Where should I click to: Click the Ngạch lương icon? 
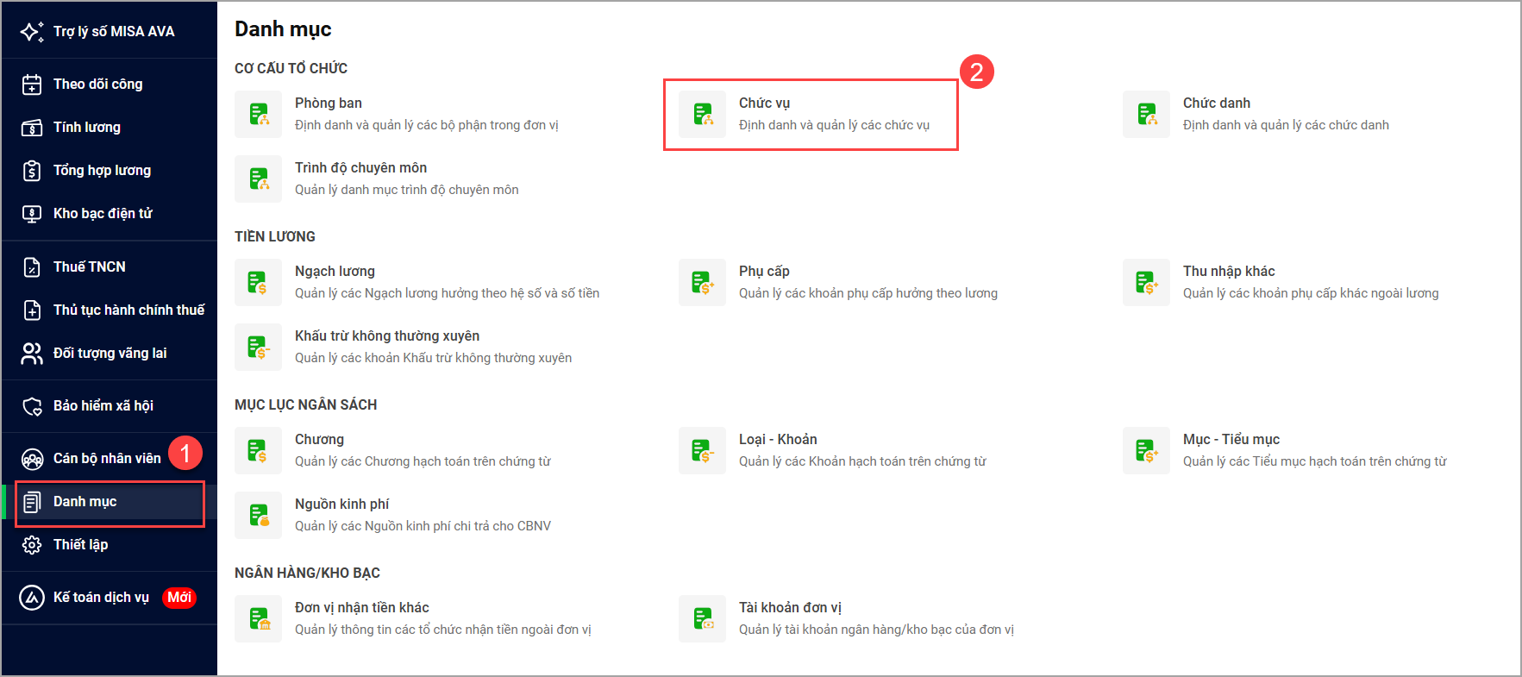(x=258, y=282)
